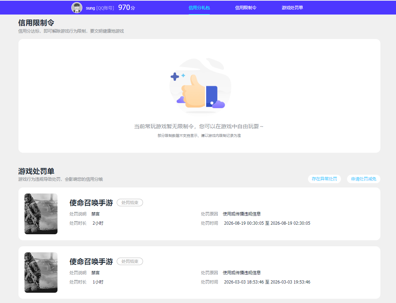Image resolution: width=396 pixels, height=303 pixels.
Task: Click the 申请处罚减免 button
Action: coord(363,179)
